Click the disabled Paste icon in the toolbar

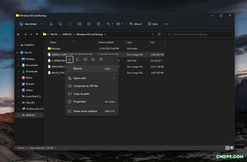[70, 24]
